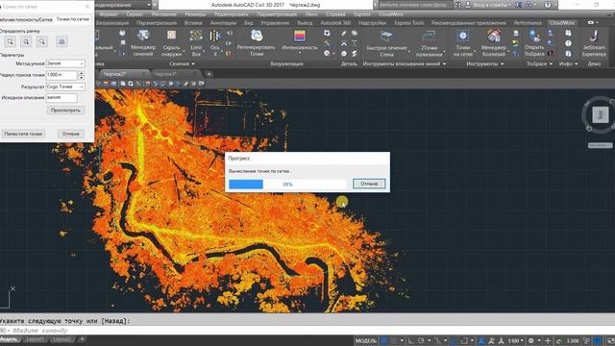The width and height of the screenshot is (615, 346).
Task: Open Метод ячейки dropdown set to Земля
Action: pyautogui.click(x=65, y=63)
